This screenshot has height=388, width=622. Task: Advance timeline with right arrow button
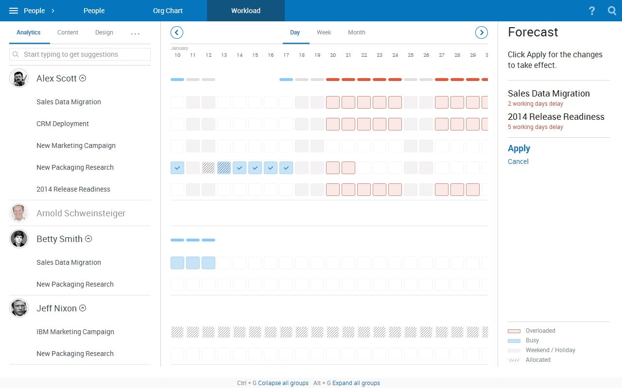pyautogui.click(x=481, y=32)
